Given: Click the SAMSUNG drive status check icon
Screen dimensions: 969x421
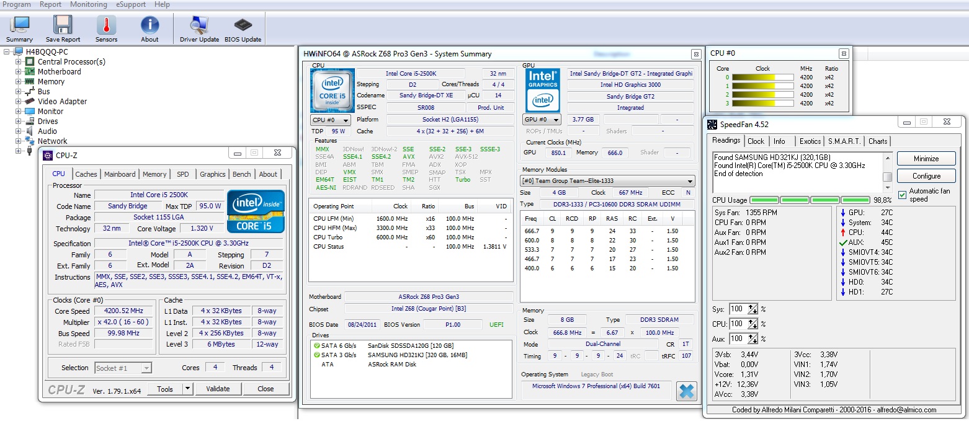Looking at the screenshot, I should (317, 355).
